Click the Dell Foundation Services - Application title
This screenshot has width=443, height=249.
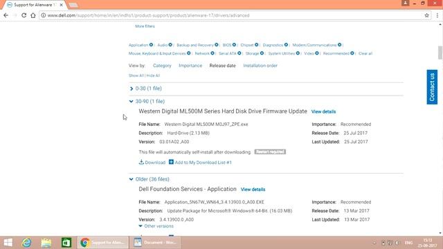188,189
